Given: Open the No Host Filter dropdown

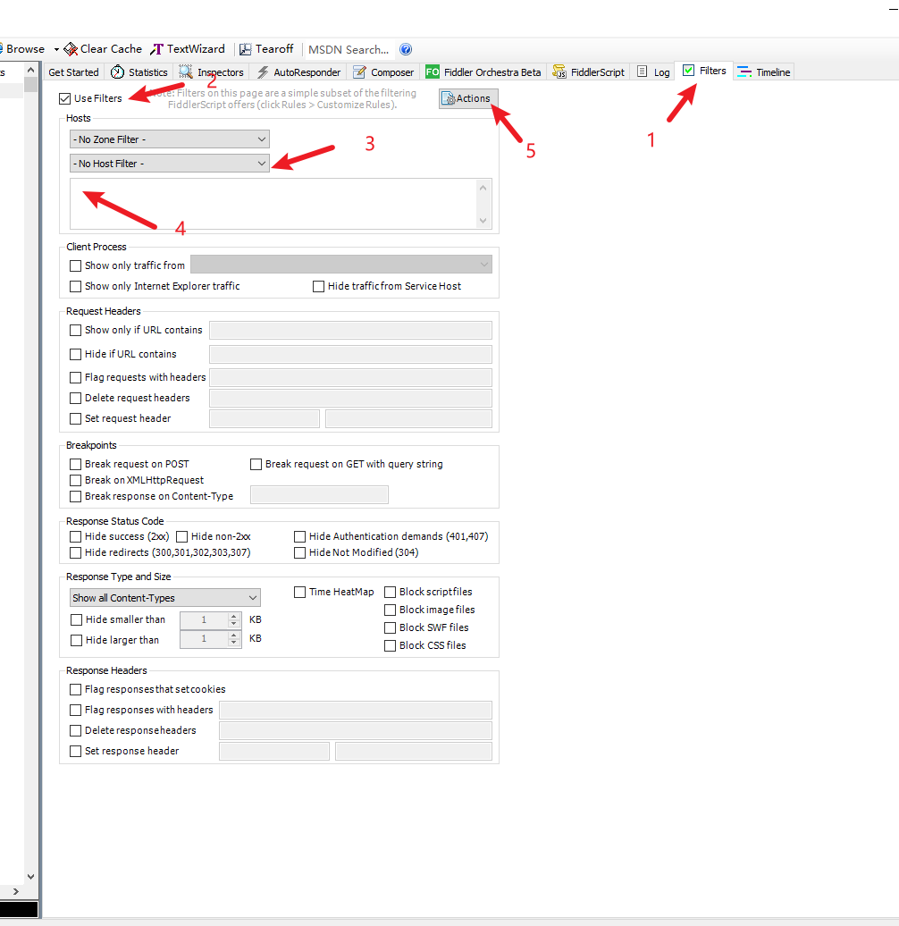Looking at the screenshot, I should (x=170, y=164).
